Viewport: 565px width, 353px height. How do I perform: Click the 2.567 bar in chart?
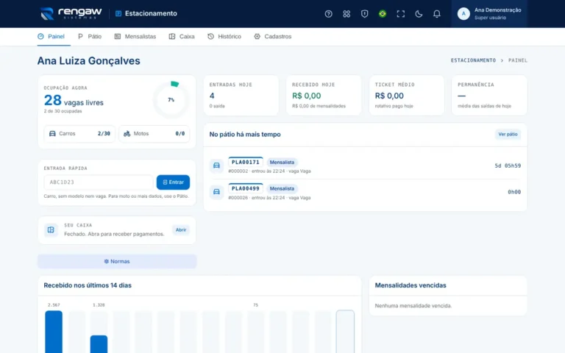pyautogui.click(x=54, y=332)
